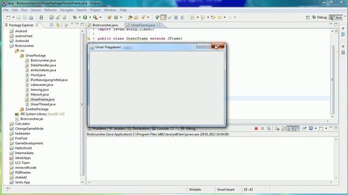Screen dimensions: 348x195
Task: Click the Remove All Terminated Launches icon
Action: [x=269, y=128]
